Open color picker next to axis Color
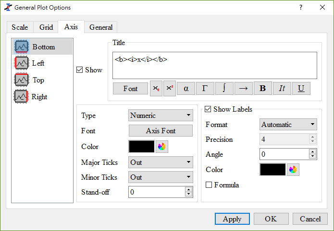Image resolution: width=334 pixels, height=231 pixels. click(x=162, y=147)
